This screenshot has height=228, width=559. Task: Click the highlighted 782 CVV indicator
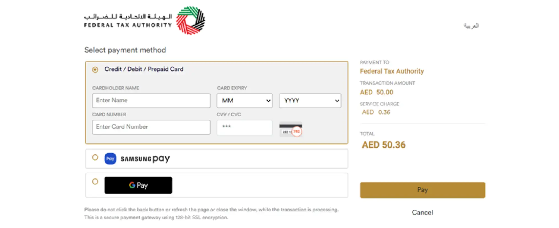296,132
